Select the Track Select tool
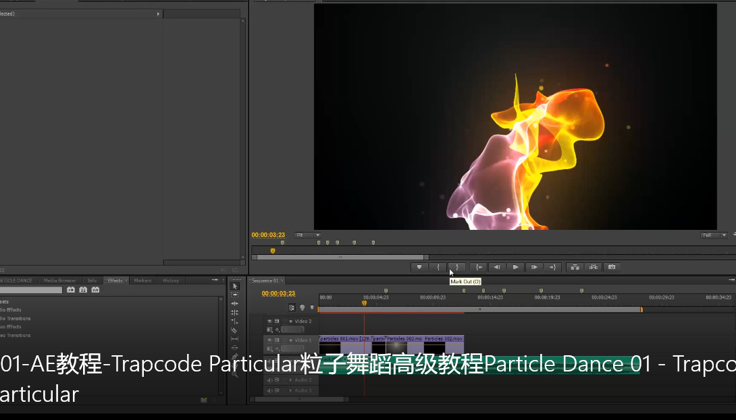The height and width of the screenshot is (420, 736). (235, 295)
